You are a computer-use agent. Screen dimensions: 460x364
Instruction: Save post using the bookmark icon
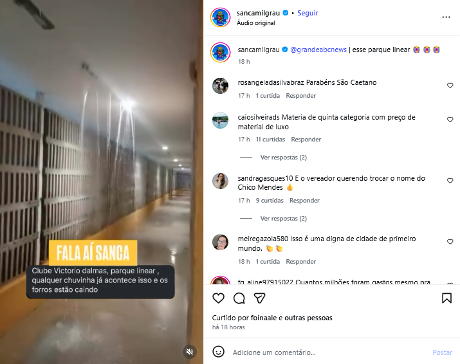(x=446, y=298)
